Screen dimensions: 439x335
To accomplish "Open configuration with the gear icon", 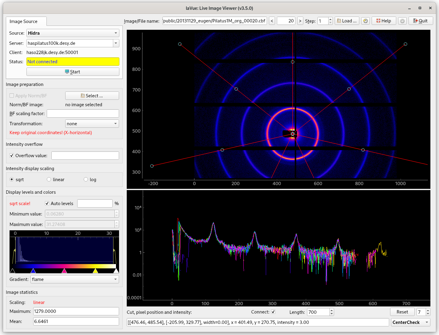I will click(402, 21).
